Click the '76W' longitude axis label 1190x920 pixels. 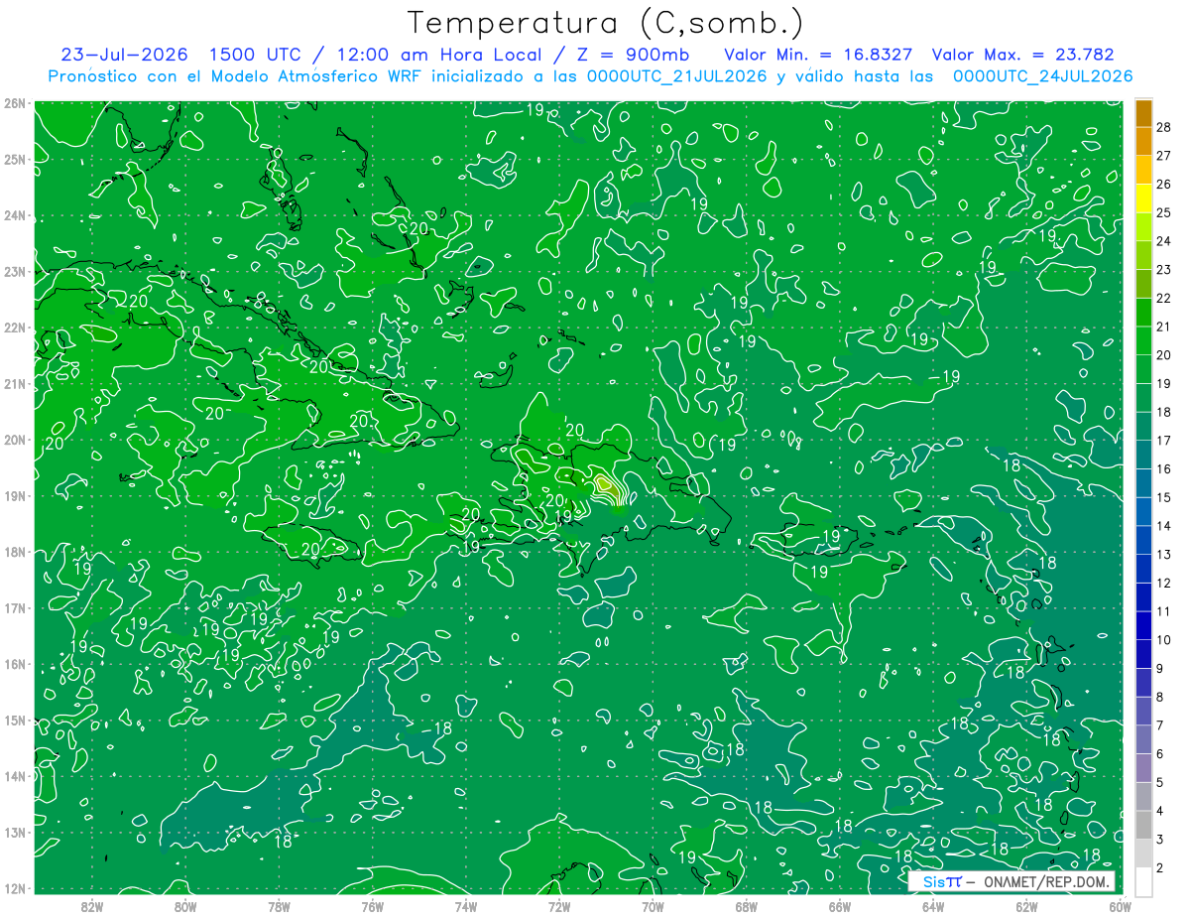[373, 906]
